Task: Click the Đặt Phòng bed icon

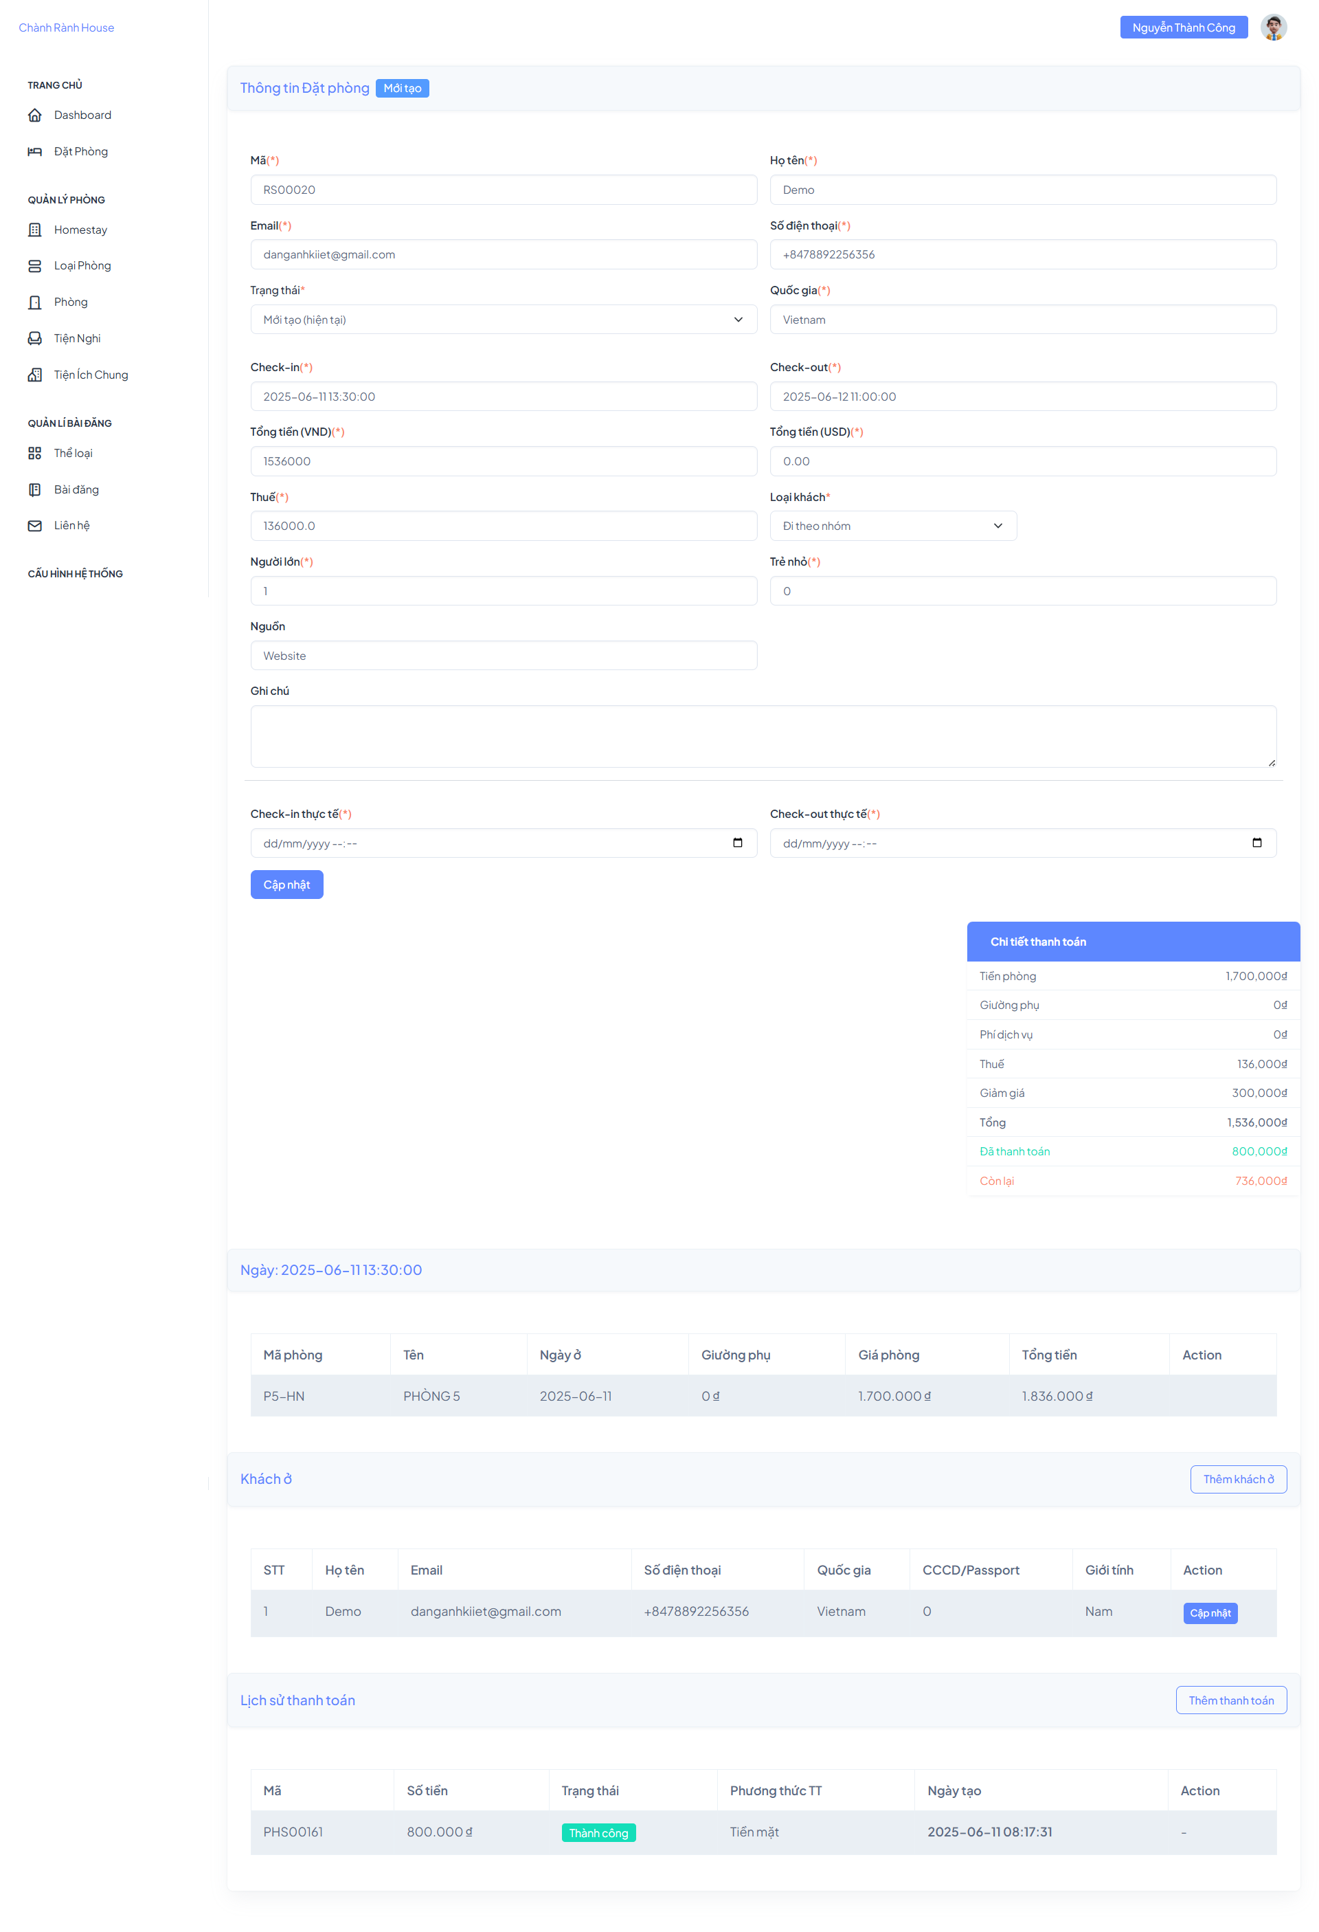Action: (x=35, y=152)
